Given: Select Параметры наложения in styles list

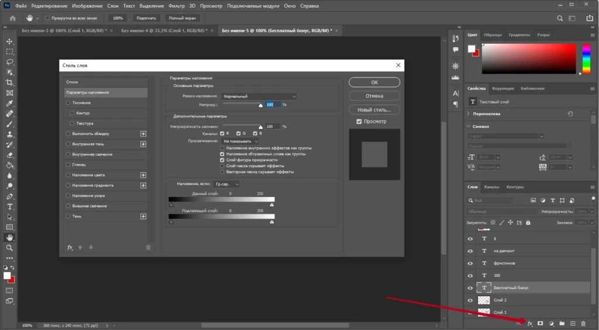Looking at the screenshot, I should [x=106, y=92].
